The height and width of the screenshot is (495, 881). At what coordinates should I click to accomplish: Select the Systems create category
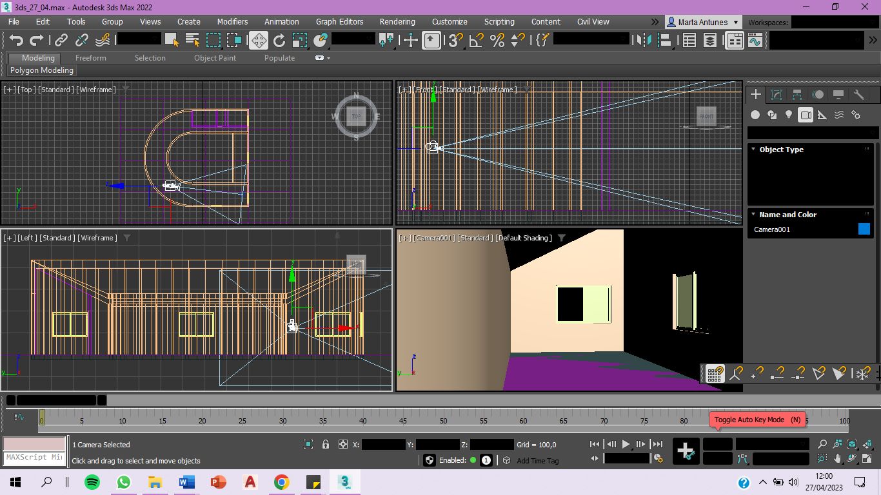click(856, 115)
